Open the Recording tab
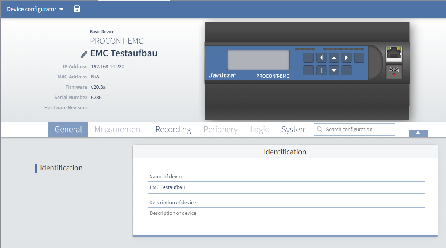The width and height of the screenshot is (446, 248). pyautogui.click(x=173, y=130)
